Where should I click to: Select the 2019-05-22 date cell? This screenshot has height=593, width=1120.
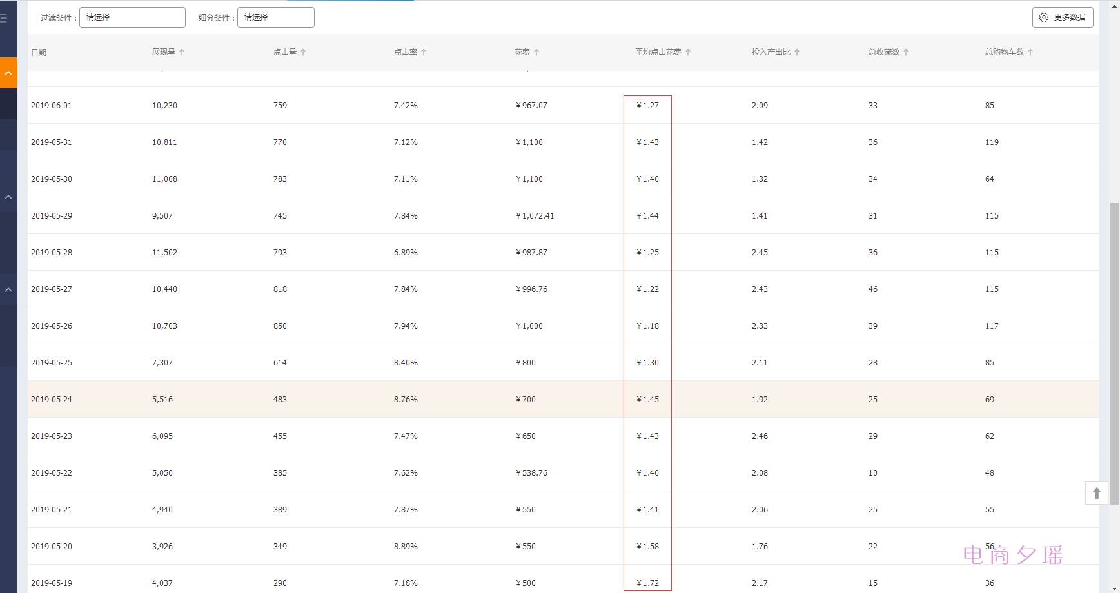click(x=52, y=473)
